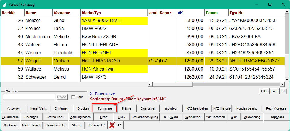Click the amtl. Kennz: column header
Viewport: 290px width, 131px height.
[162, 13]
